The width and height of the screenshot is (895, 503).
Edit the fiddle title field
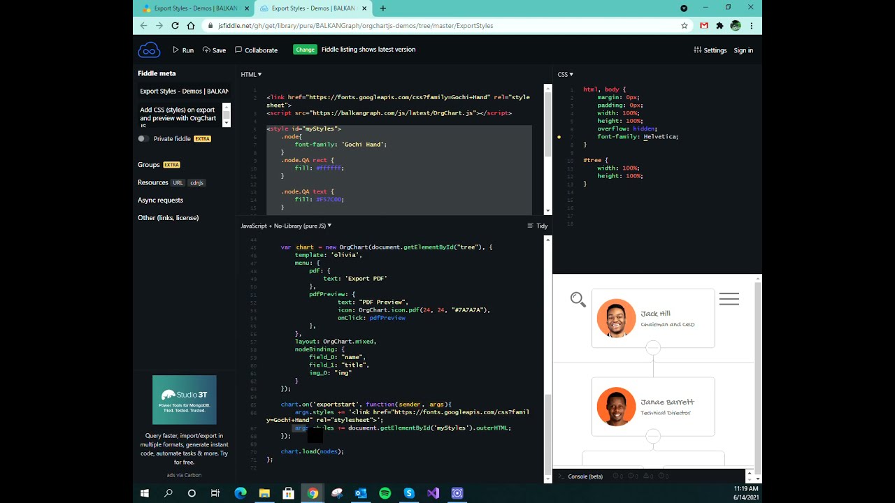point(184,91)
